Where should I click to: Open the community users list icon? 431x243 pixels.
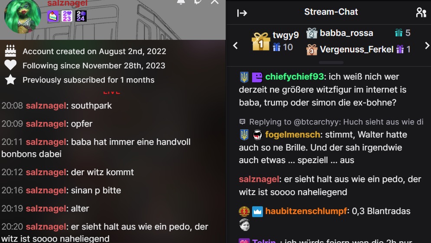point(421,13)
